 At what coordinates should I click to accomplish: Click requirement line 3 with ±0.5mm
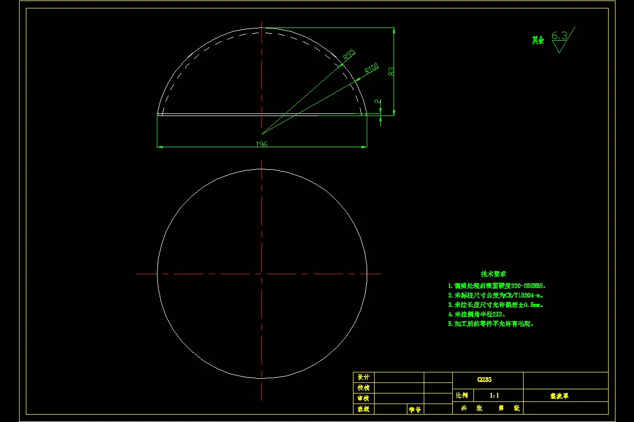pos(496,305)
